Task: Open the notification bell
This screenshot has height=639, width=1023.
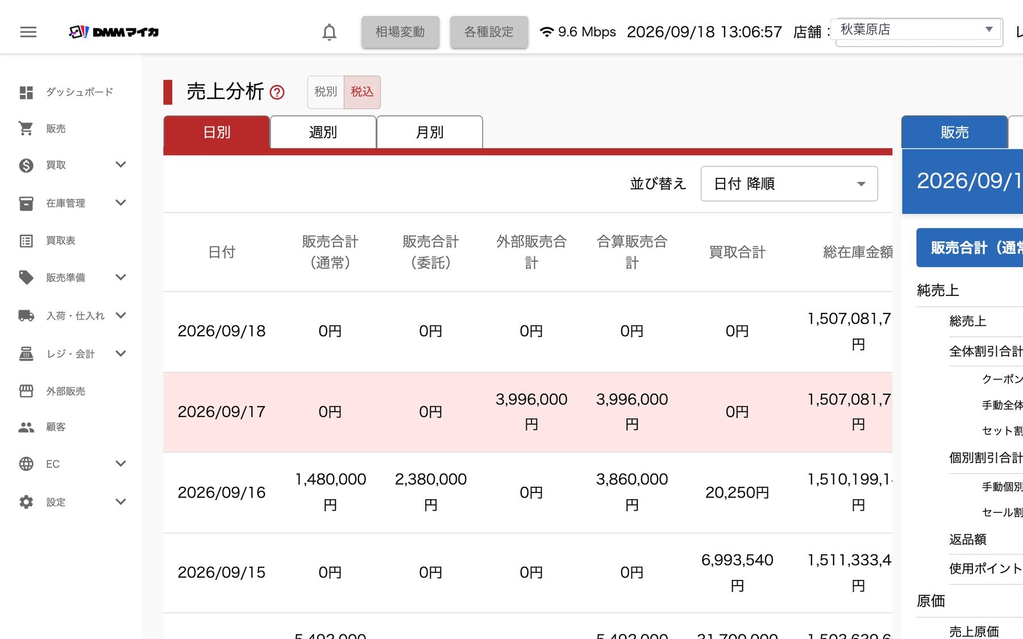Action: (329, 32)
